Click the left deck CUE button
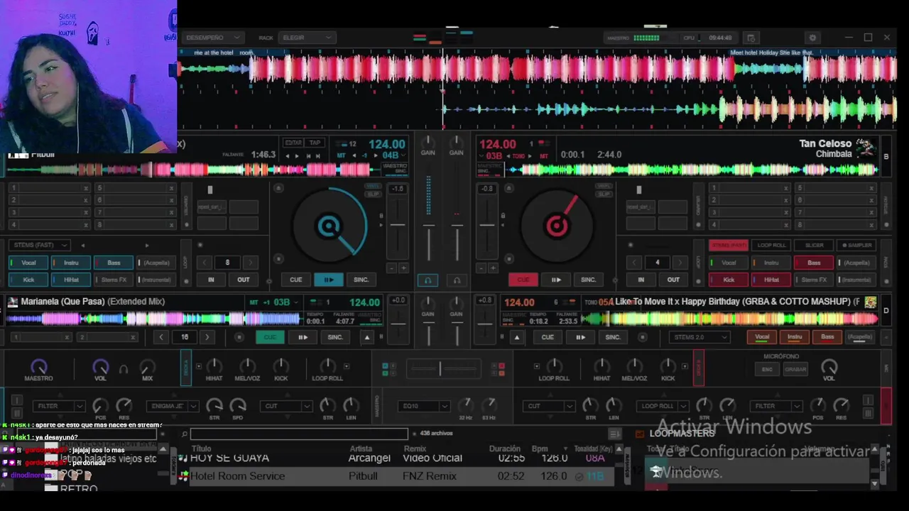The height and width of the screenshot is (511, 909). 296,280
